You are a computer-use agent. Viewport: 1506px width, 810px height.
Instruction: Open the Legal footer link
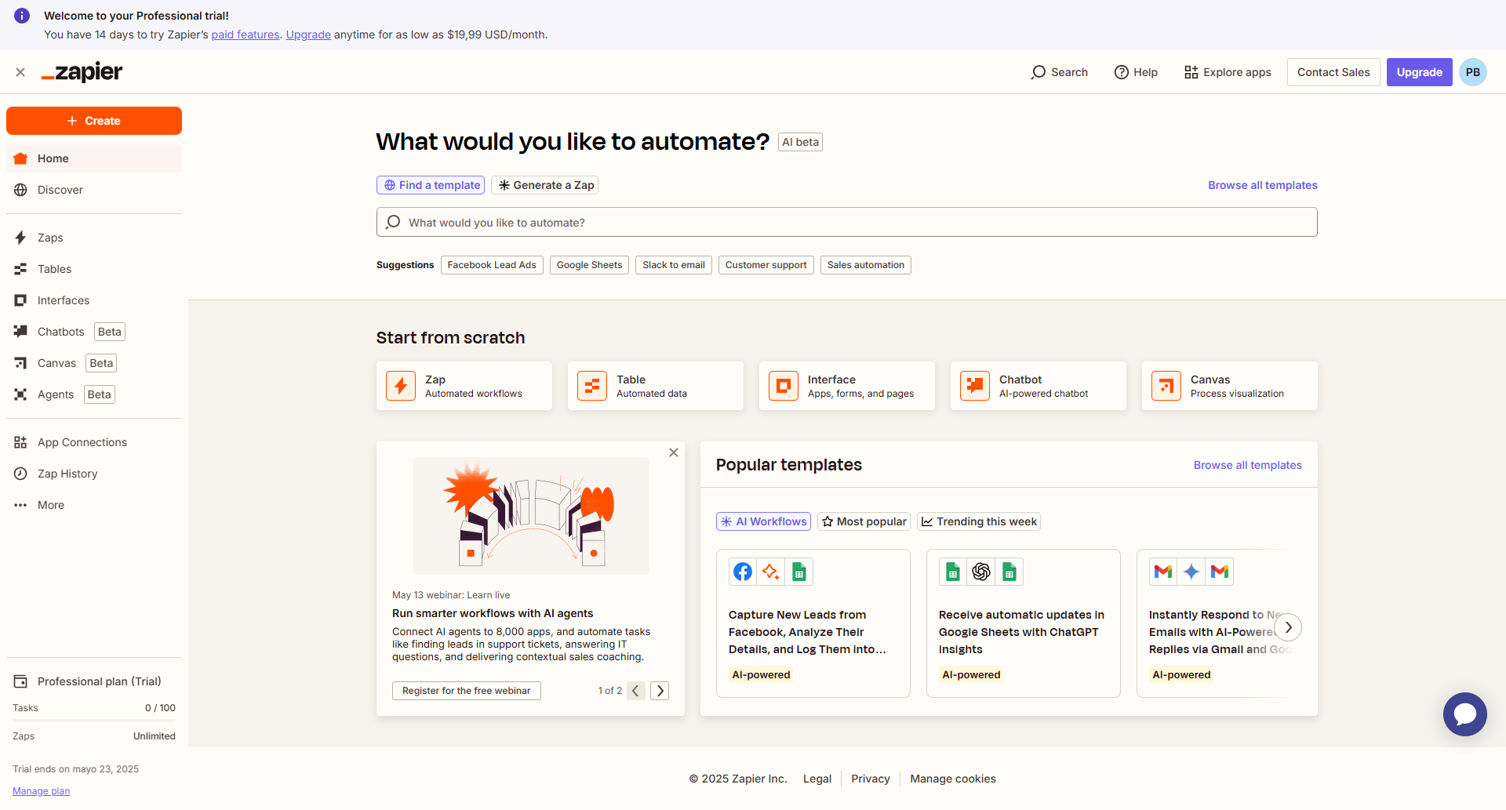coord(817,779)
